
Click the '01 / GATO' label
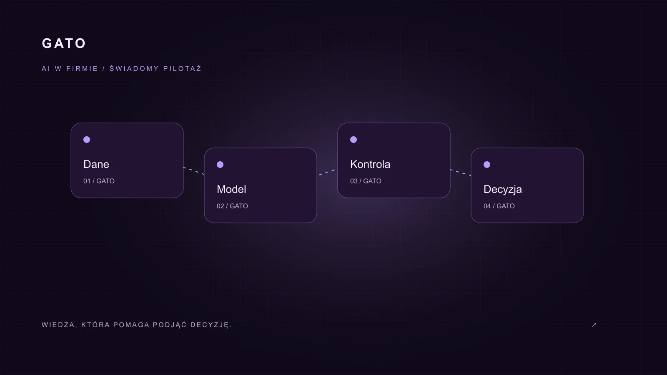[99, 181]
